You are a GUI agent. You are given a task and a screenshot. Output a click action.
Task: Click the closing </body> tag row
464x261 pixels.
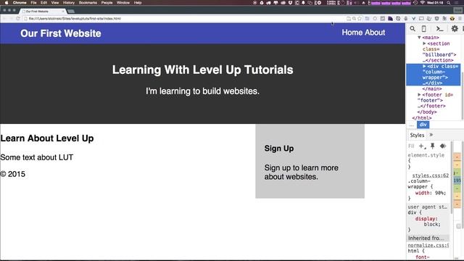(x=427, y=112)
